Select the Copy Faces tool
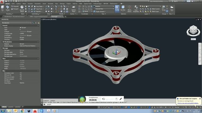This screenshot has width=202, height=113. pyautogui.click(x=38, y=9)
